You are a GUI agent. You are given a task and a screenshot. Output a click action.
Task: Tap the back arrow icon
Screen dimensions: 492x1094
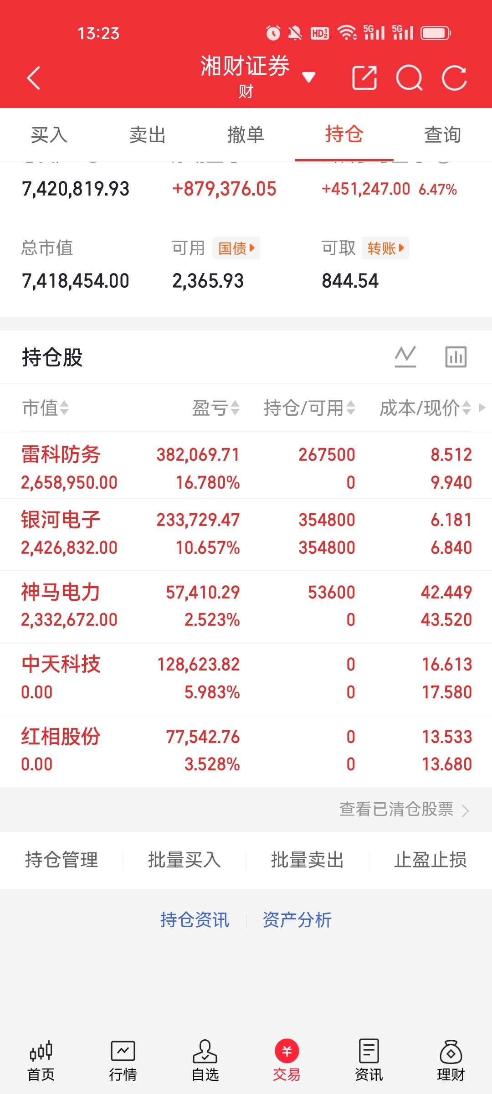(x=34, y=78)
